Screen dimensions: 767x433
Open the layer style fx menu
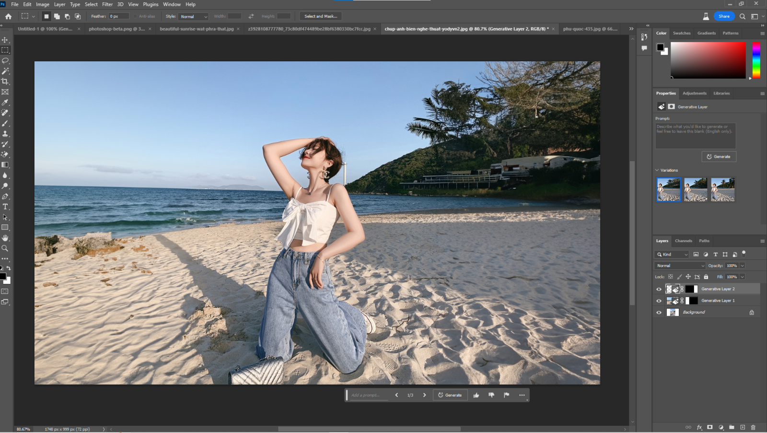[x=699, y=427]
